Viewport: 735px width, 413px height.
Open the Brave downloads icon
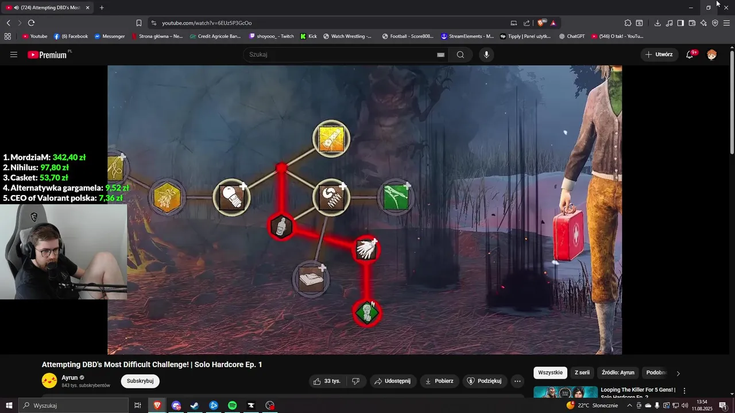[657, 23]
